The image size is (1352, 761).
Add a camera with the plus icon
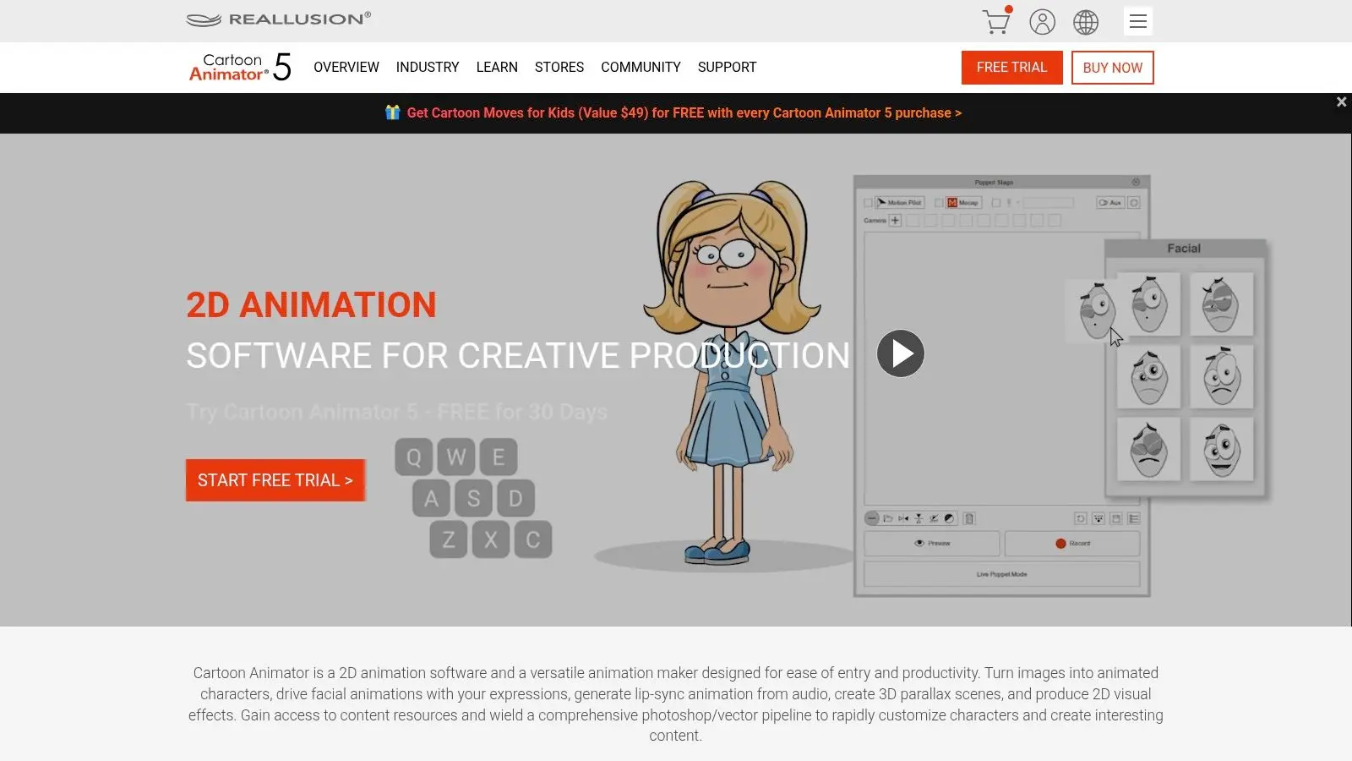895,220
